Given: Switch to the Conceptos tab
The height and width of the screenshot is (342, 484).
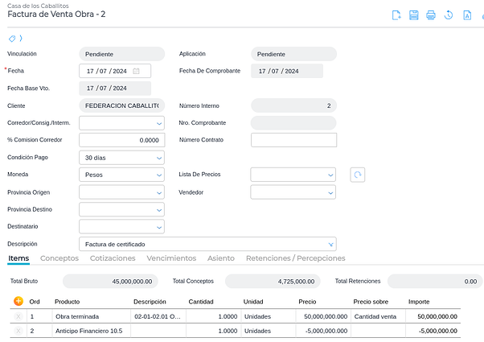Looking at the screenshot, I should click(59, 258).
